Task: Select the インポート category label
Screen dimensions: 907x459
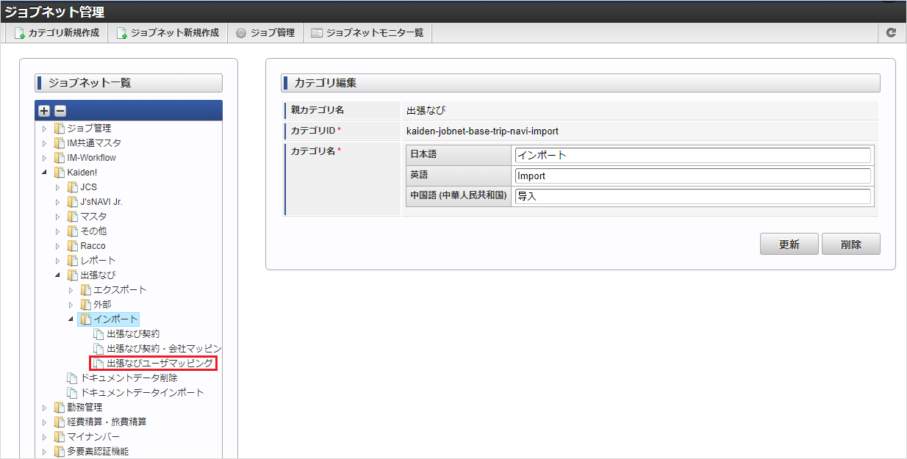Action: 115,319
